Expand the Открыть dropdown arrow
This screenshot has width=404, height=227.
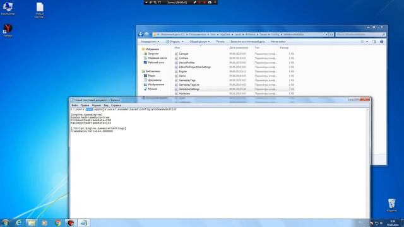tap(182, 42)
